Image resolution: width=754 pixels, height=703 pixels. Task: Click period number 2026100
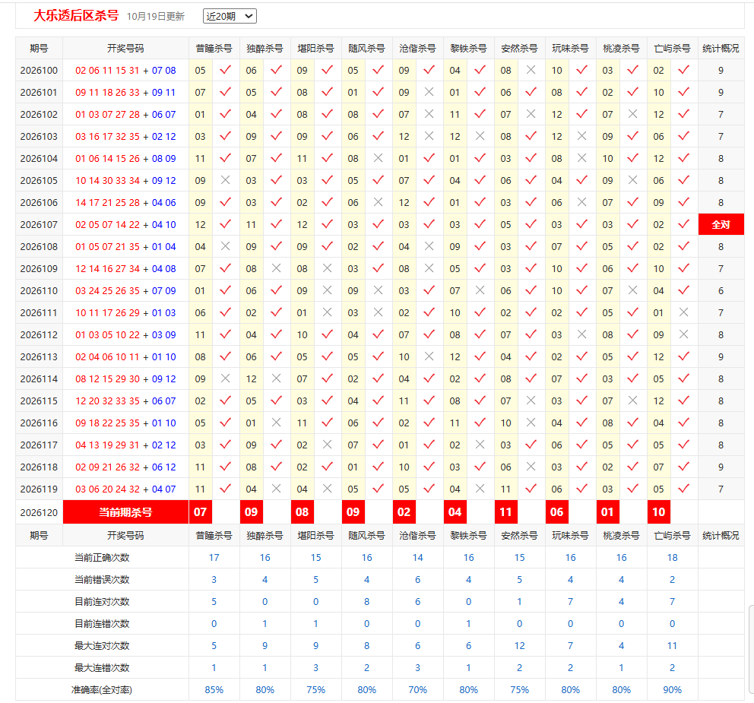39,70
